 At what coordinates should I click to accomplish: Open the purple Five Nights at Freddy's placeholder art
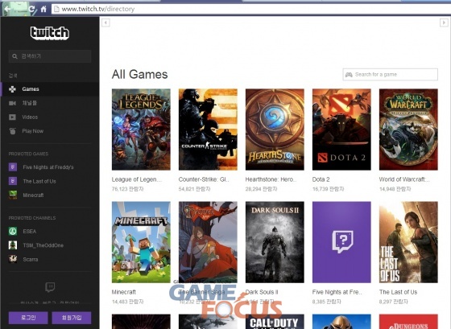tap(341, 242)
